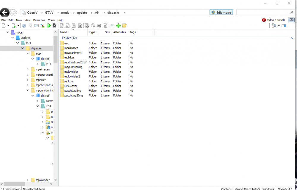Click the checklist options toolbar icon
Screen dimensions: 297x190
point(36,25)
